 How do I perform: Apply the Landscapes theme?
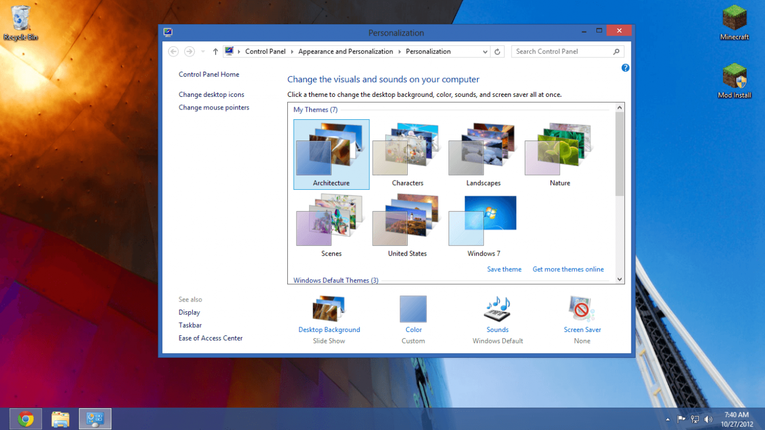[483, 154]
